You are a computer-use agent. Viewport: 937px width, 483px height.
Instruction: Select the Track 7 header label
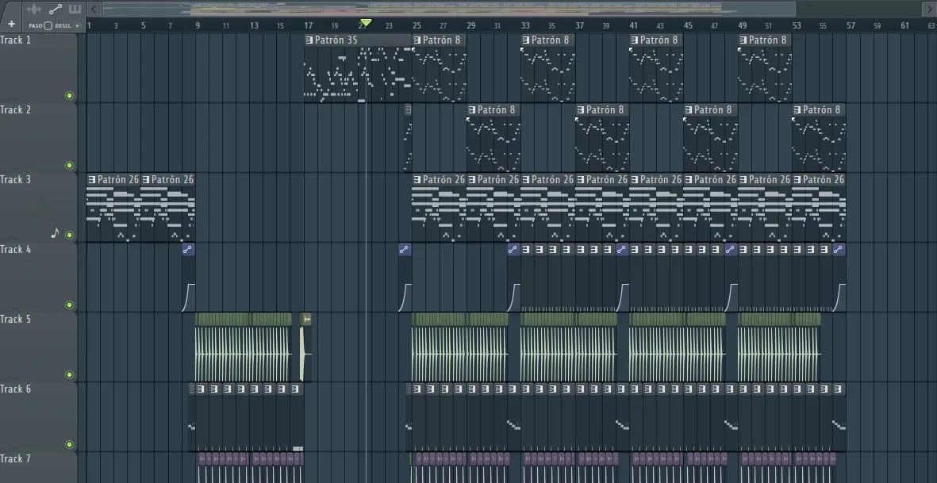pyautogui.click(x=16, y=459)
